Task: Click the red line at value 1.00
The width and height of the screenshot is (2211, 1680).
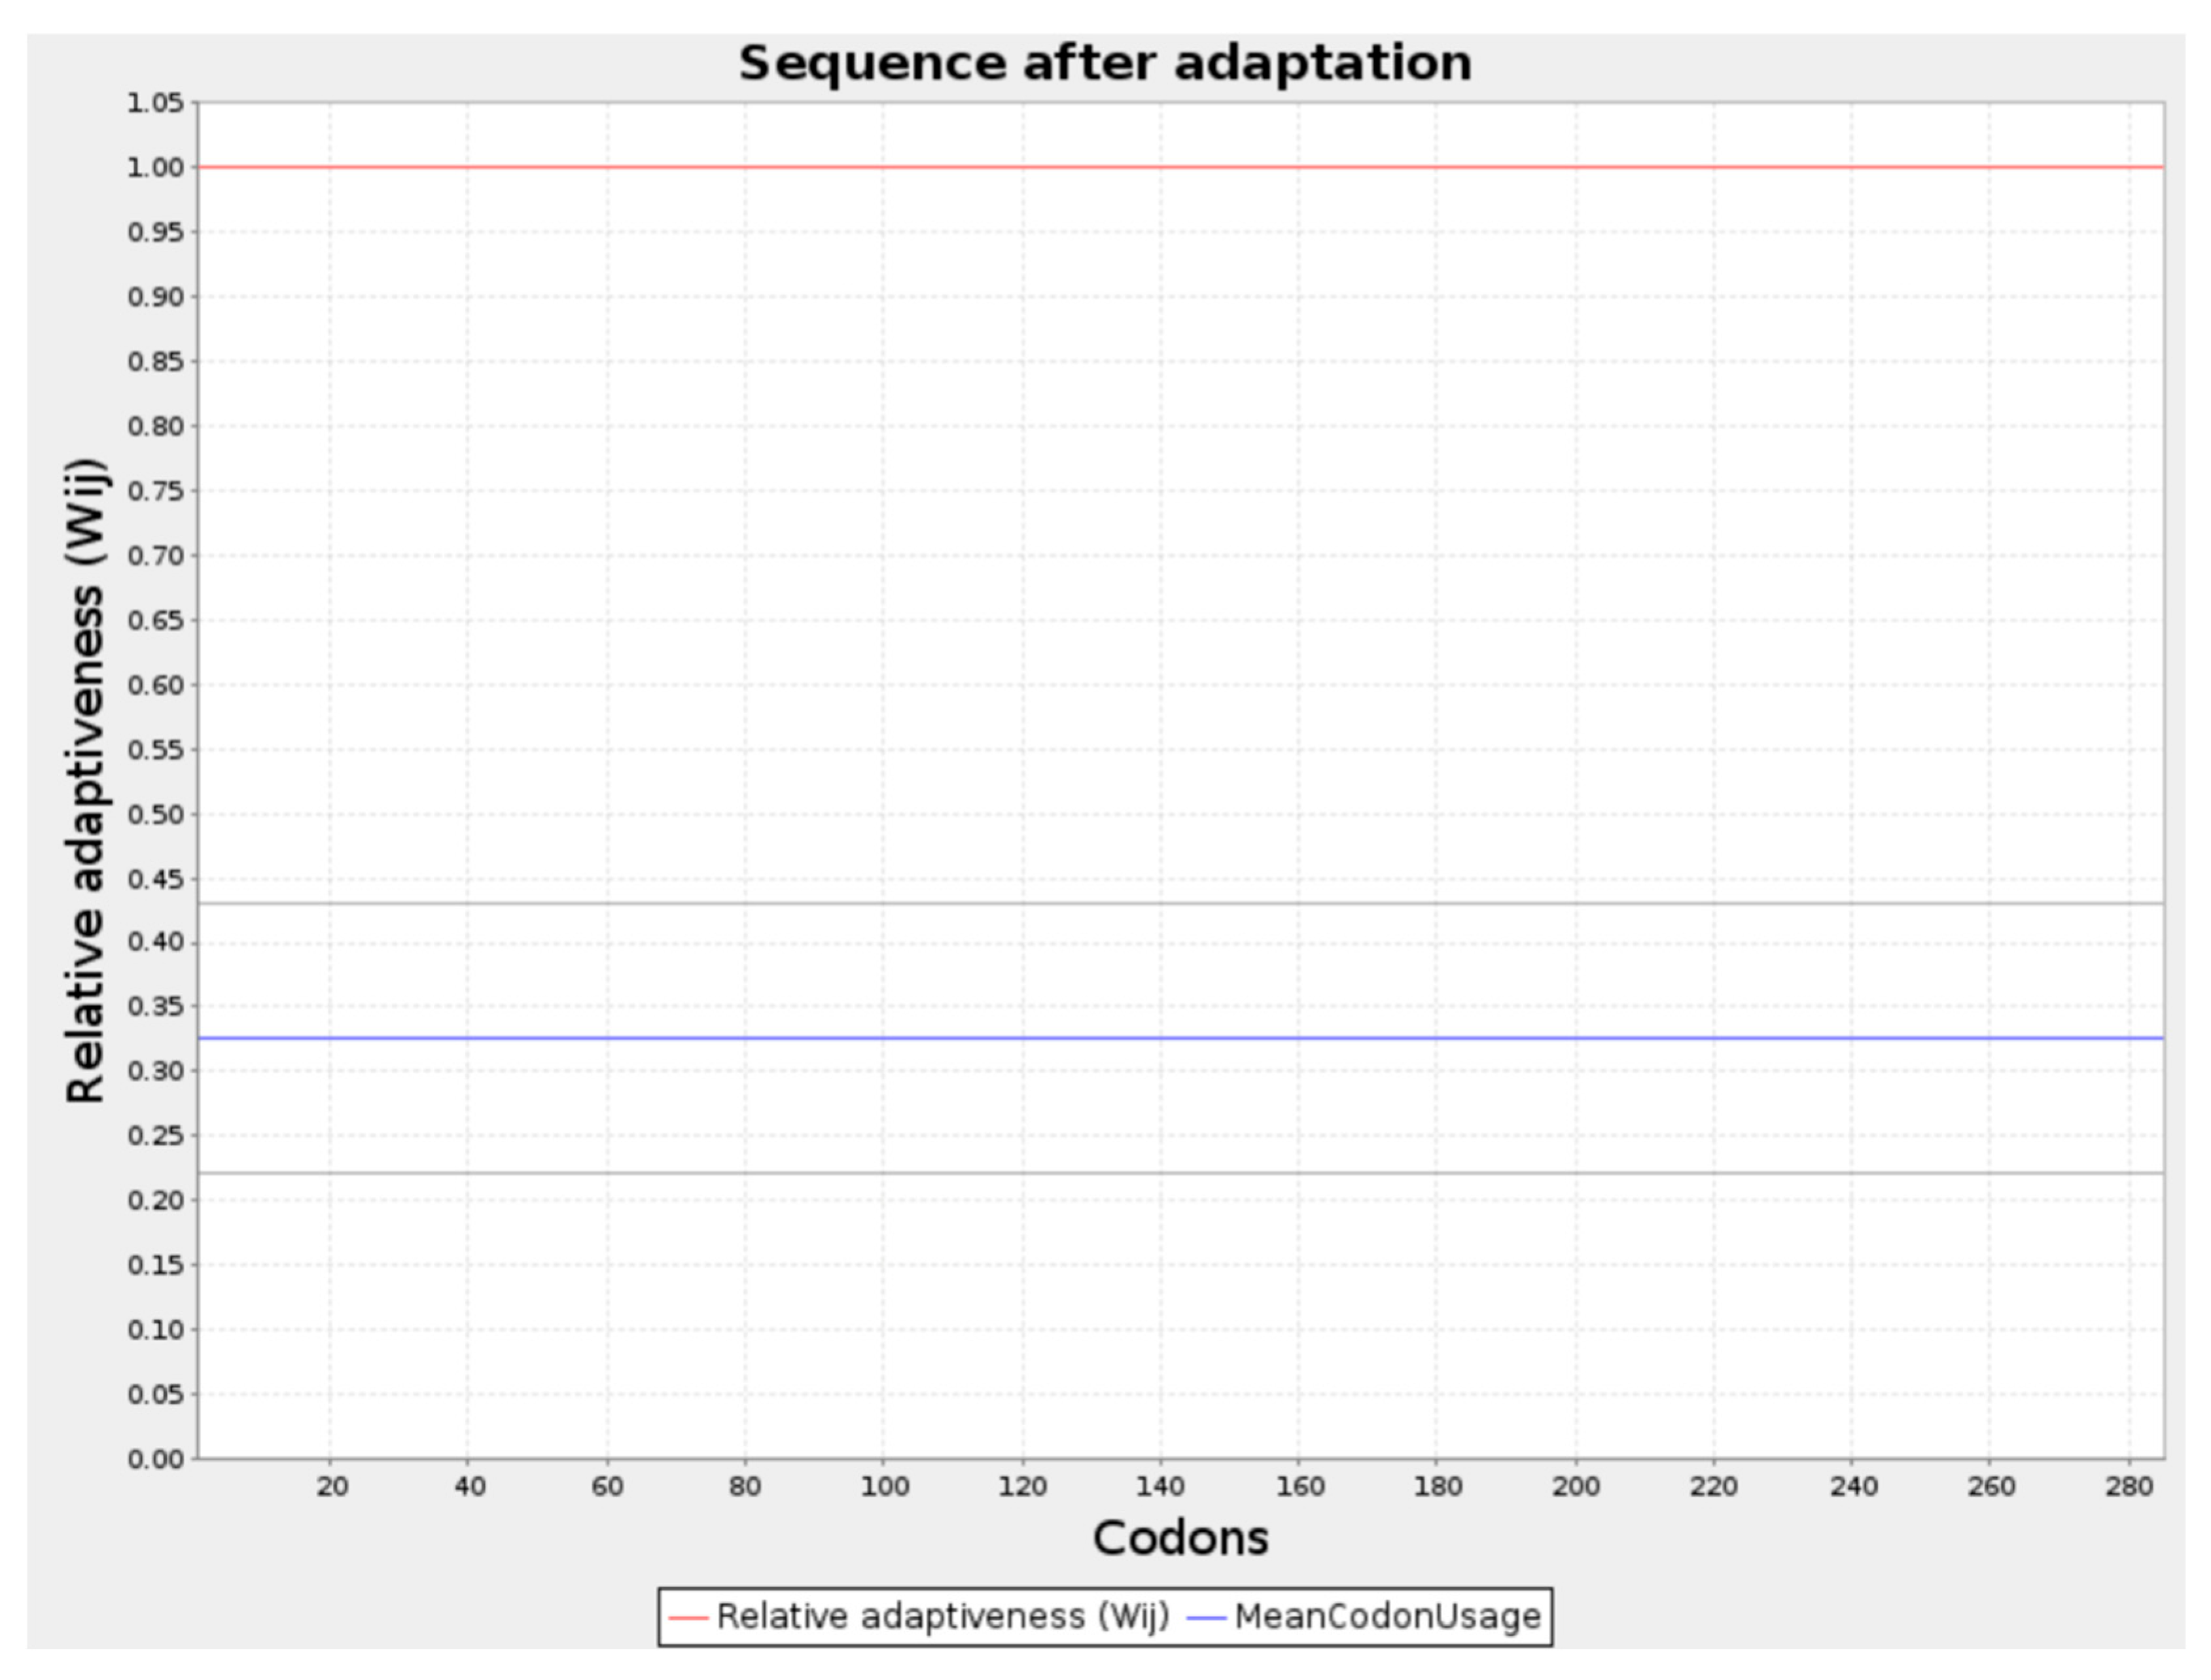Action: [1180, 167]
